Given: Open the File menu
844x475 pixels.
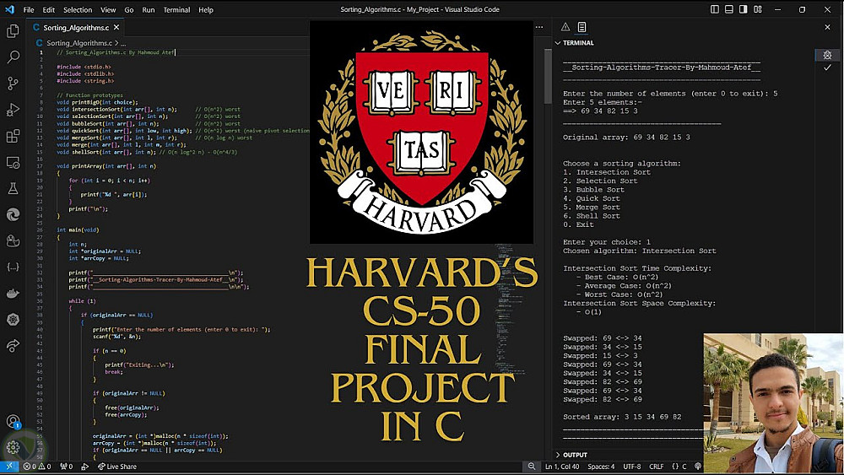Looking at the screenshot, I should click(29, 9).
